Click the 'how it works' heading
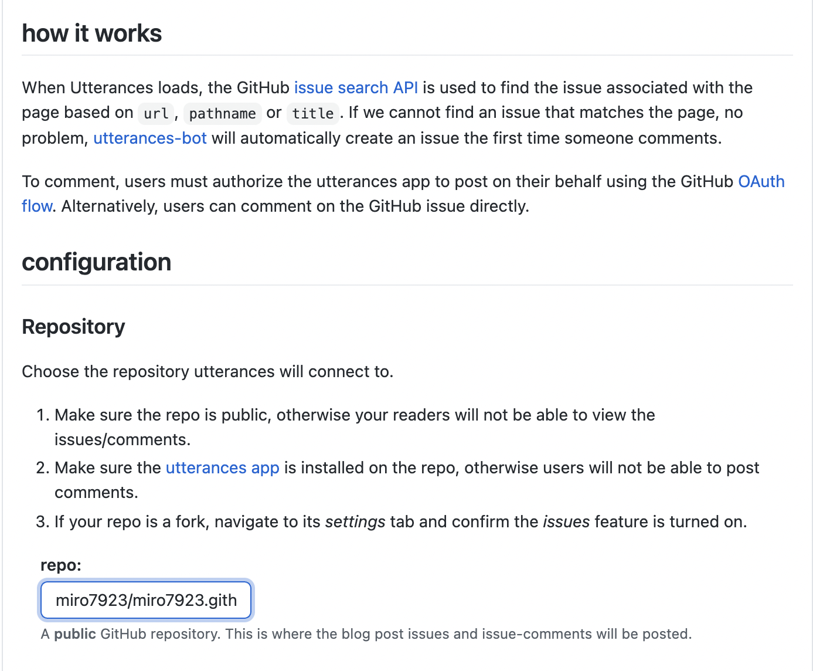 coord(92,33)
